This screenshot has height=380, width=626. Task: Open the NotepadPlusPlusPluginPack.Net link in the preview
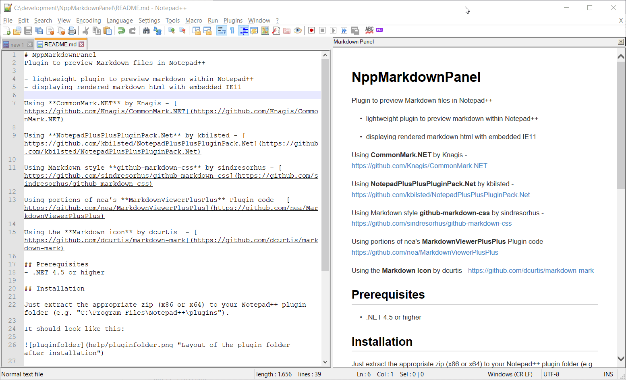coord(441,195)
